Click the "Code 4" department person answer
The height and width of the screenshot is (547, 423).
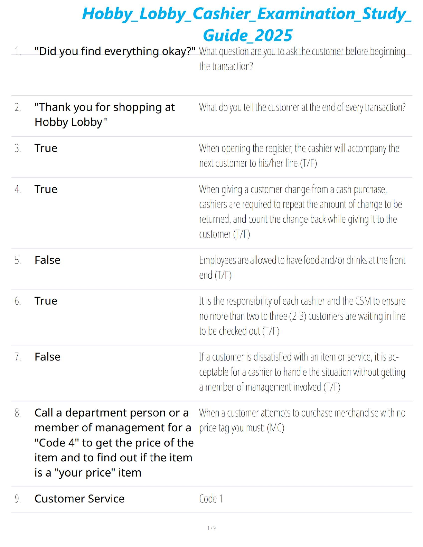pyautogui.click(x=114, y=443)
